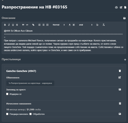Check the Обработен checkbox

tap(30, 114)
